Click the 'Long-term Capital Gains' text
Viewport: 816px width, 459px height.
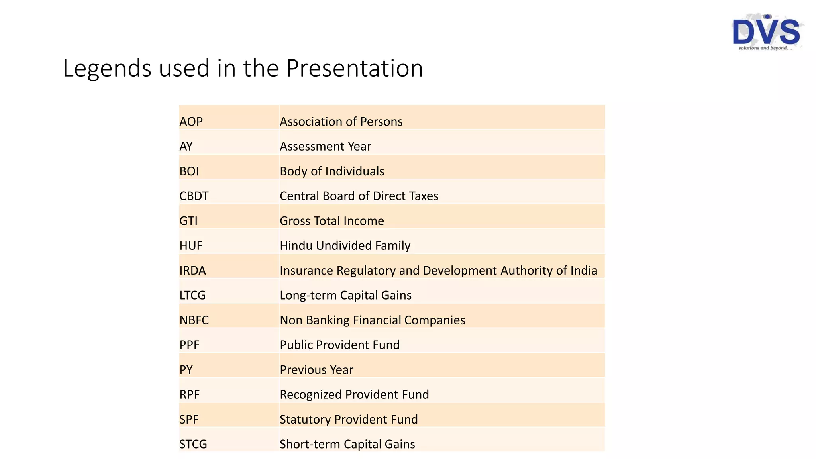(x=345, y=295)
